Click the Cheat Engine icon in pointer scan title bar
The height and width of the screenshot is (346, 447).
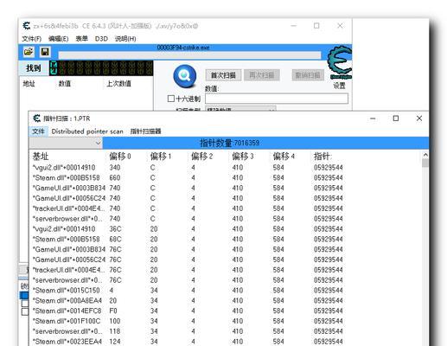tap(36, 119)
